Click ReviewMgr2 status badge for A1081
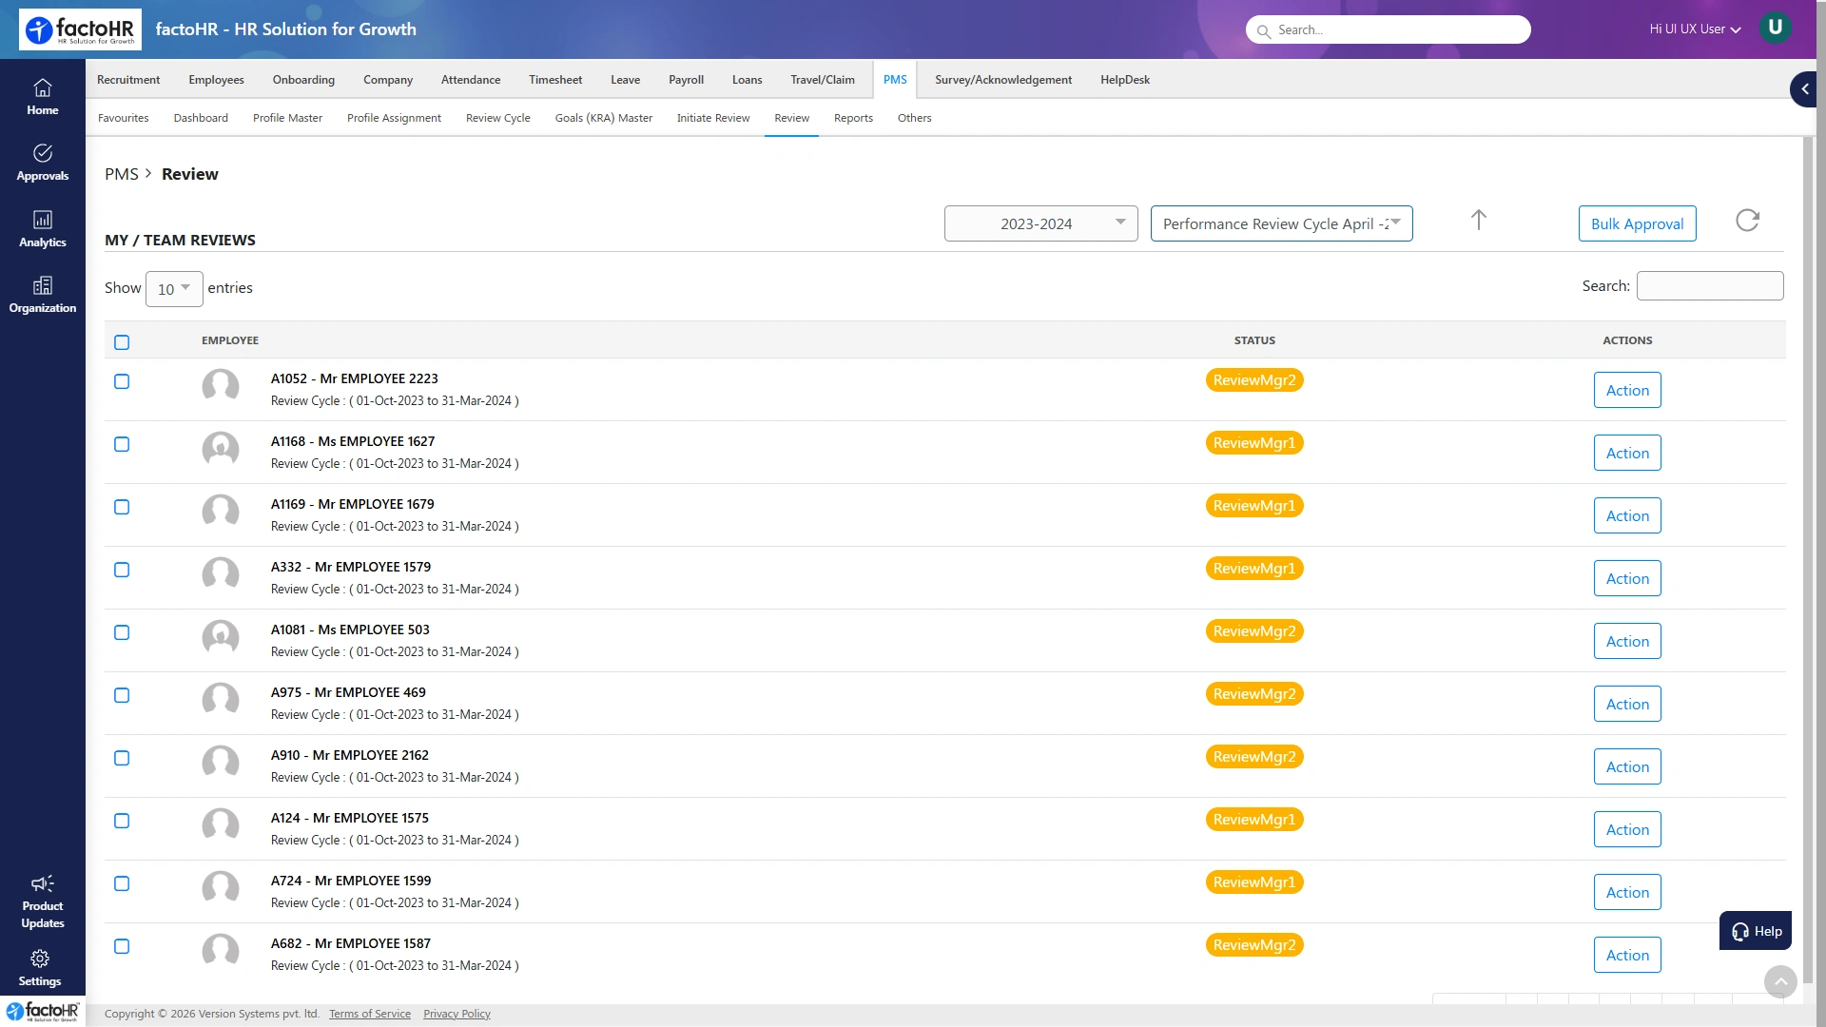 click(1254, 631)
